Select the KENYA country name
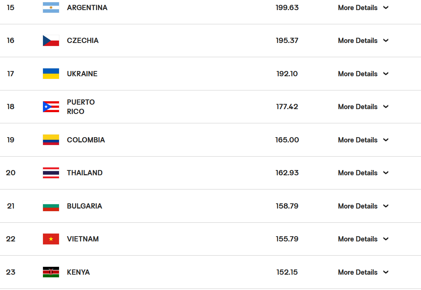Screen dimensions: 421x290 pyautogui.click(x=78, y=272)
